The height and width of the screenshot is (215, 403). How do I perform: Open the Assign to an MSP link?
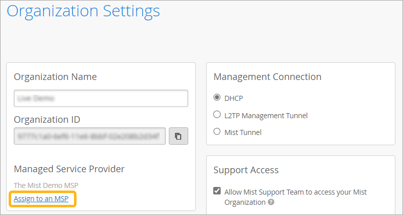pyautogui.click(x=41, y=199)
